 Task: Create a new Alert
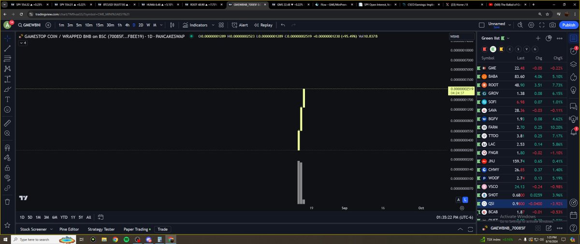pos(240,25)
